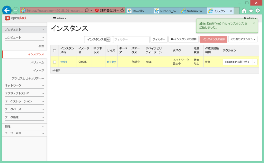Open アクセスとセキュリティー in the sidebar
Viewport: 264px width, 163px height.
coord(28,78)
